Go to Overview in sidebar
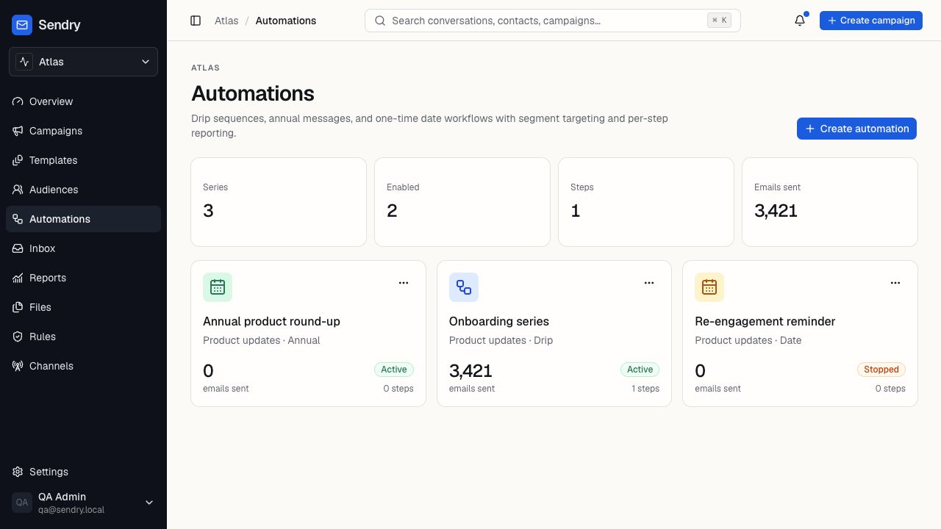The width and height of the screenshot is (941, 529). (83, 101)
